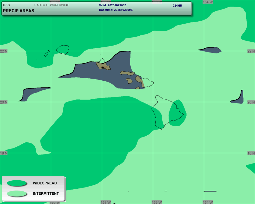The height and width of the screenshot is (204, 255).
Task: Select the WIDESPREAD legend label
Action: pyautogui.click(x=45, y=183)
